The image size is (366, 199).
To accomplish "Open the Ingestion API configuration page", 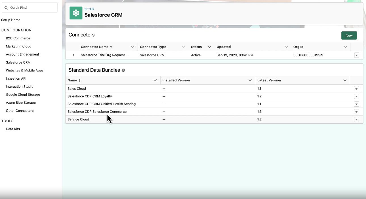I will [16, 79].
